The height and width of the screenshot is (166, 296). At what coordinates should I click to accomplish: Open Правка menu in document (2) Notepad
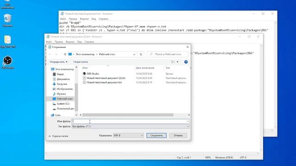[x=59, y=42]
